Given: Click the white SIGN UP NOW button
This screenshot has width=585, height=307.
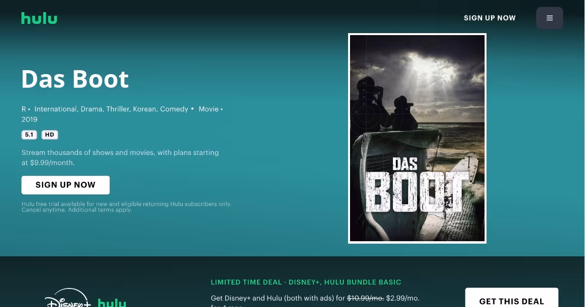Looking at the screenshot, I should 65,185.
